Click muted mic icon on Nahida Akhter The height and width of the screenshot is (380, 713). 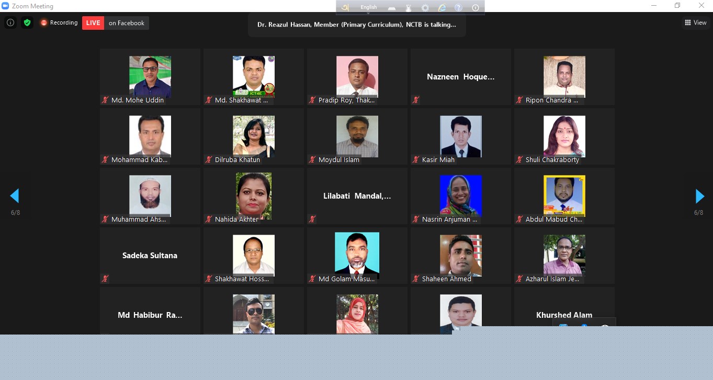click(x=209, y=219)
